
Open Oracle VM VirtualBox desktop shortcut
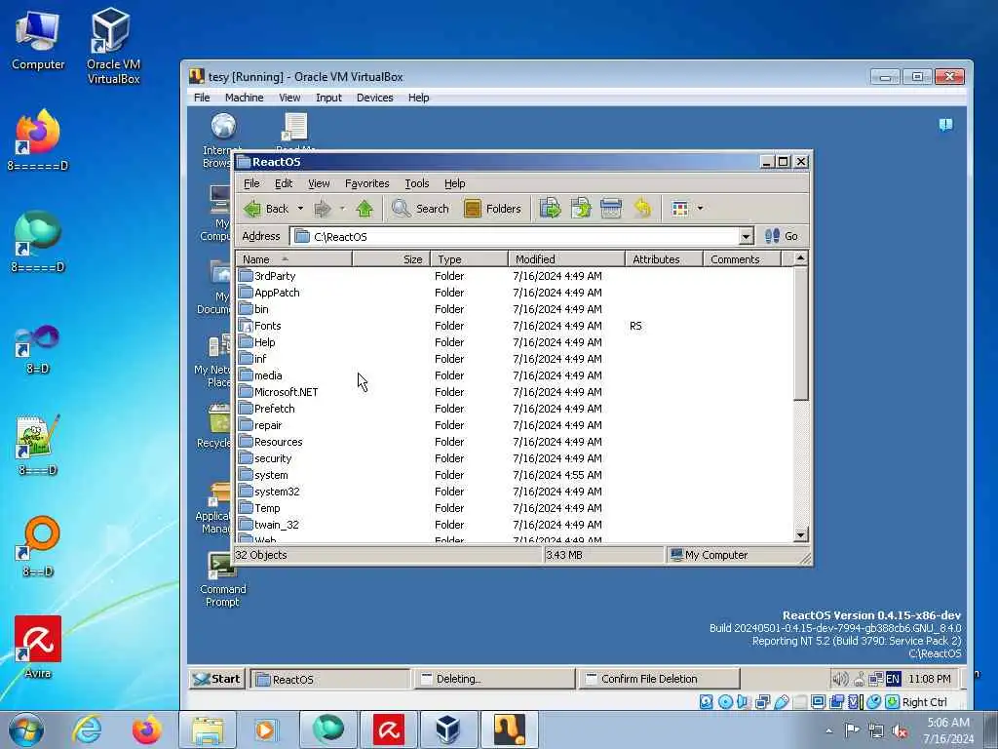point(113,46)
